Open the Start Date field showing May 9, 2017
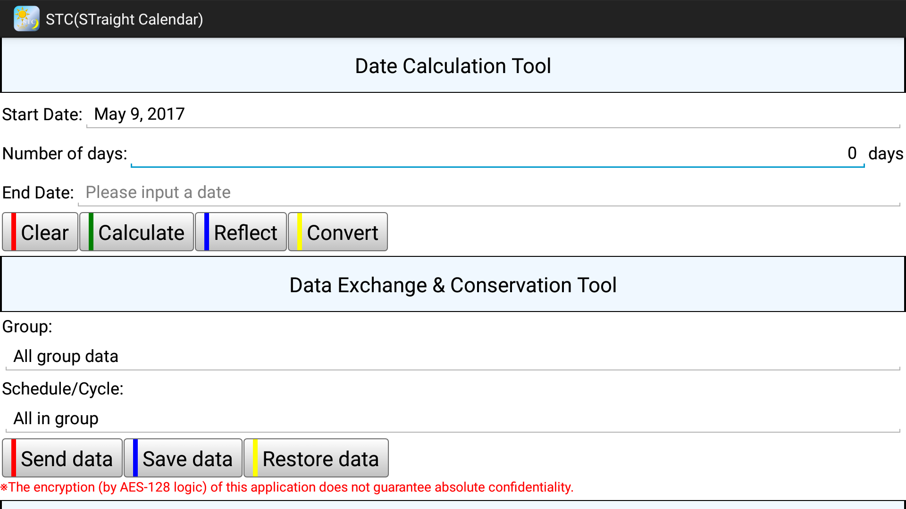The height and width of the screenshot is (509, 906). [493, 115]
